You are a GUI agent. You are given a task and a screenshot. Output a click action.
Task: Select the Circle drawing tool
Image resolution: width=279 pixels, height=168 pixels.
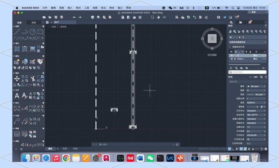pyautogui.click(x=33, y=32)
